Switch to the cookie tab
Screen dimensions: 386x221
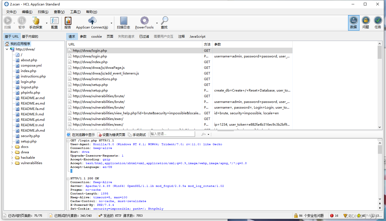(x=96, y=37)
